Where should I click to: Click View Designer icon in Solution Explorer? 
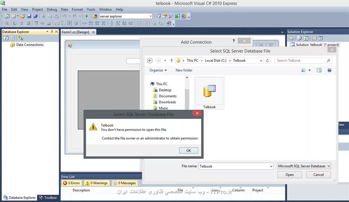tap(320, 38)
